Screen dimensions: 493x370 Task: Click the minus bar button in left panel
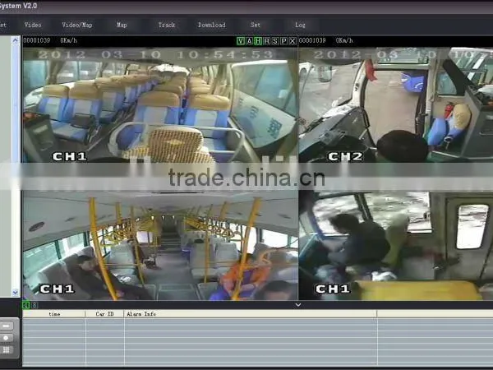(x=7, y=326)
